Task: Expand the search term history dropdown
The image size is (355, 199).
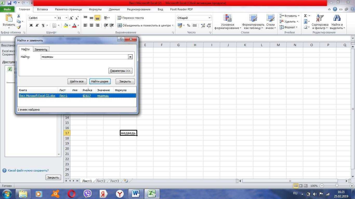Action: (x=130, y=57)
